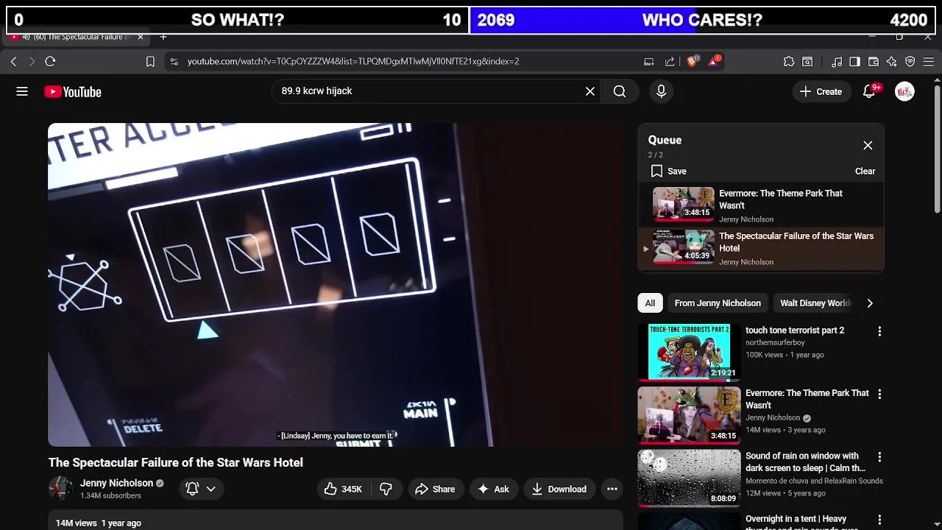Save the queue as a playlist
Screen dimensions: 942x530
click(668, 171)
